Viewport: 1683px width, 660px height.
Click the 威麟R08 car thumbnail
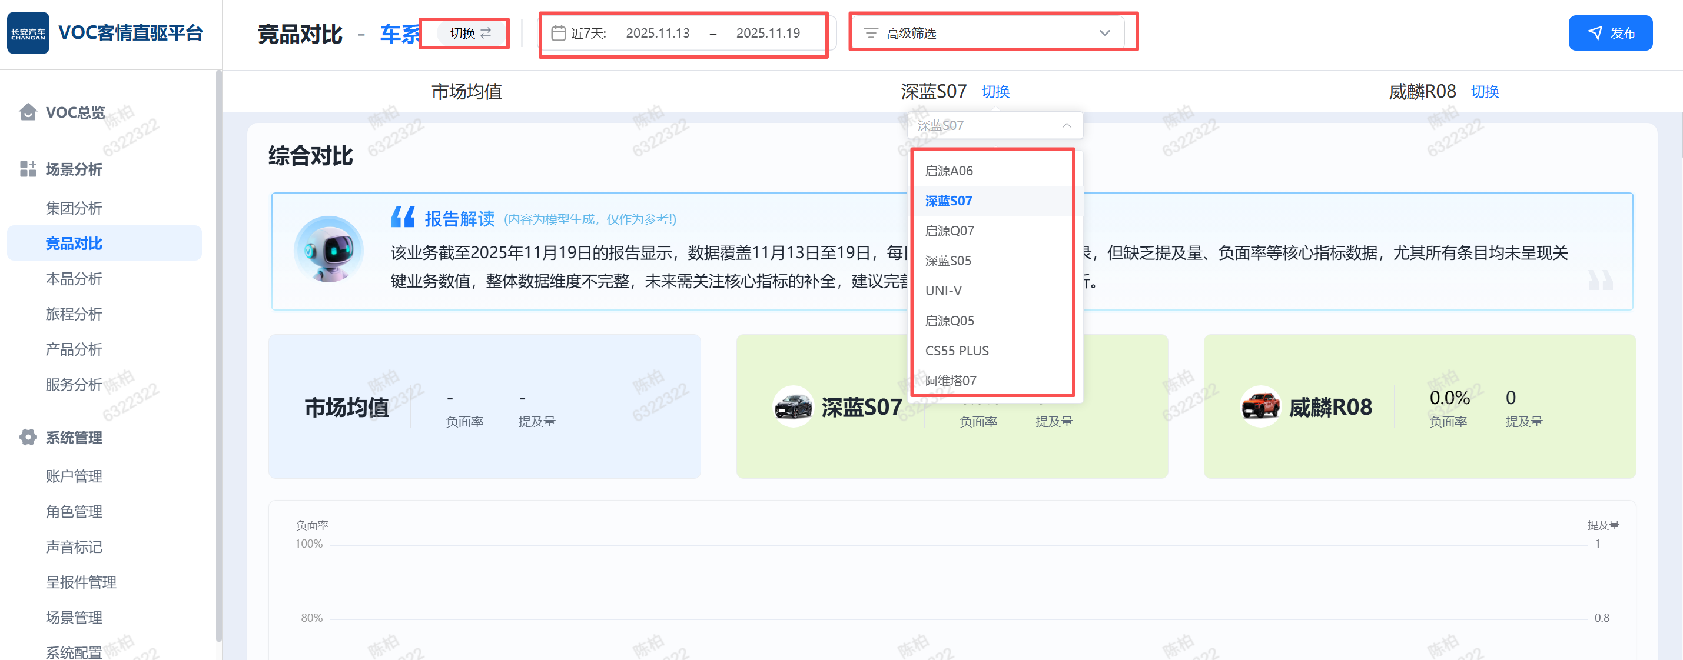pos(1260,406)
